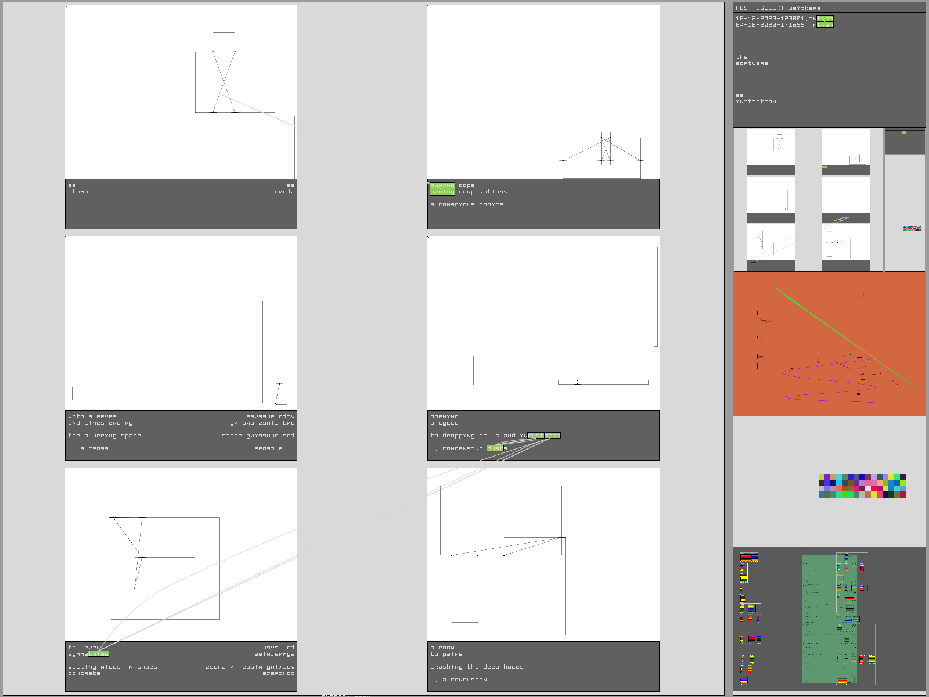
Task: Select the bottom-left overview thumbnail
Action: point(770,247)
